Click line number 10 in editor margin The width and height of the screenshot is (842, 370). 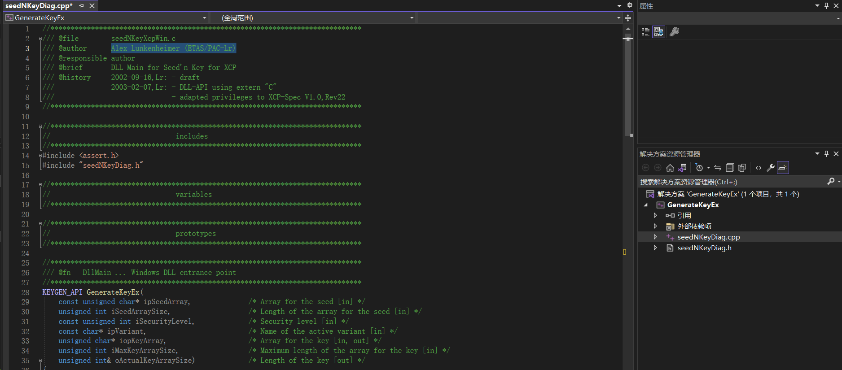[25, 117]
